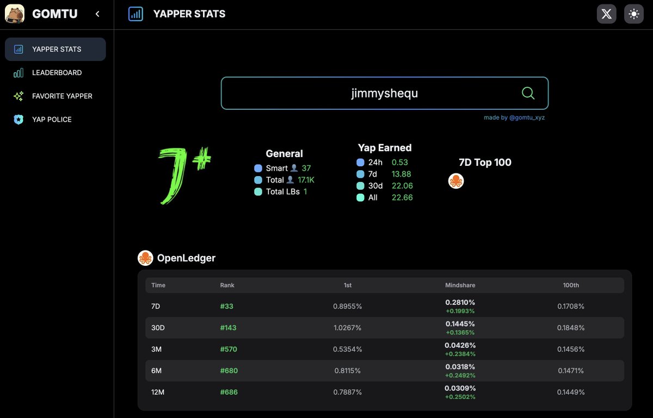Click the 7D Top 100 heading
653x418 pixels.
click(x=485, y=163)
